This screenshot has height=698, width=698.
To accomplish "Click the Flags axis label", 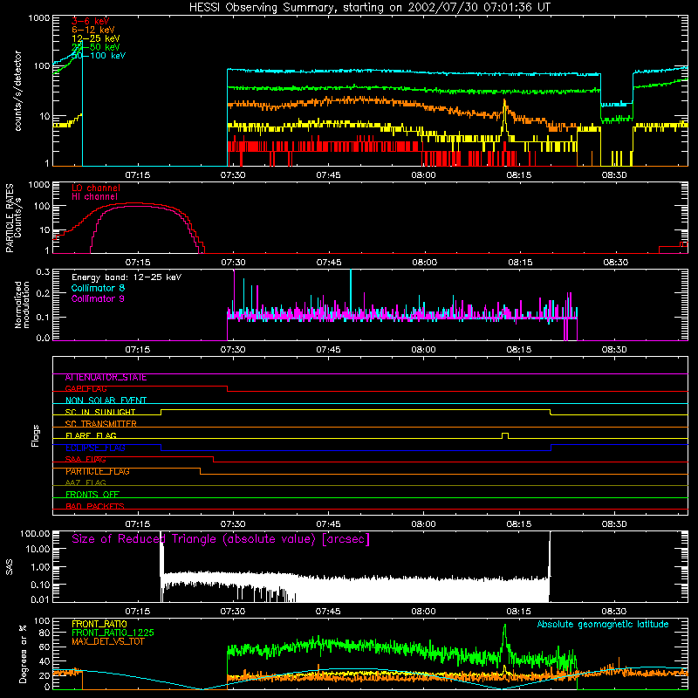I will click(36, 435).
